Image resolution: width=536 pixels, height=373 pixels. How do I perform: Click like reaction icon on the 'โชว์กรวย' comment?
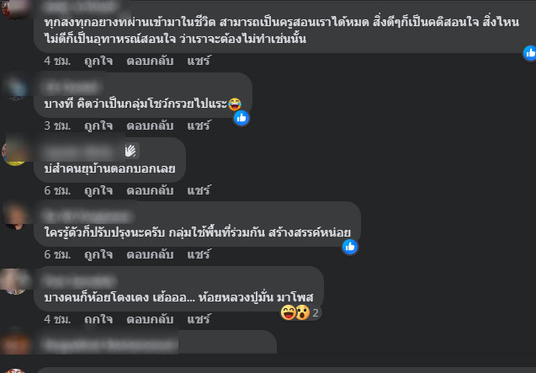click(x=241, y=118)
